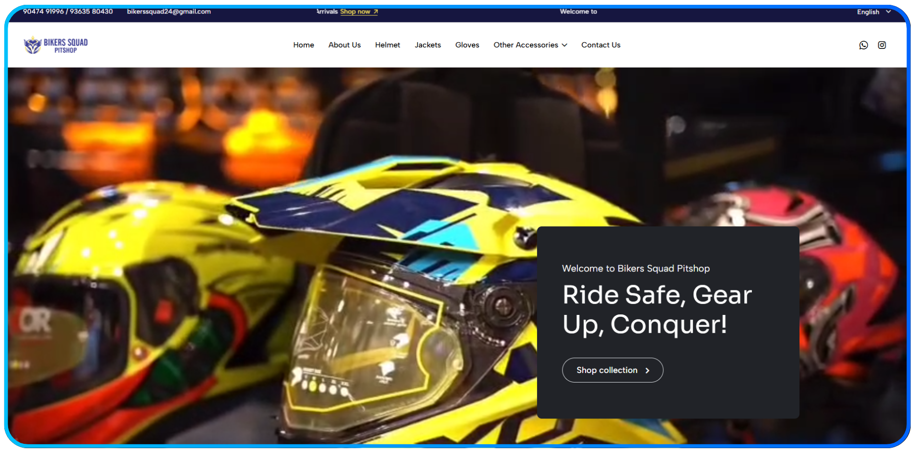Navigate to Contact Us

pos(600,45)
